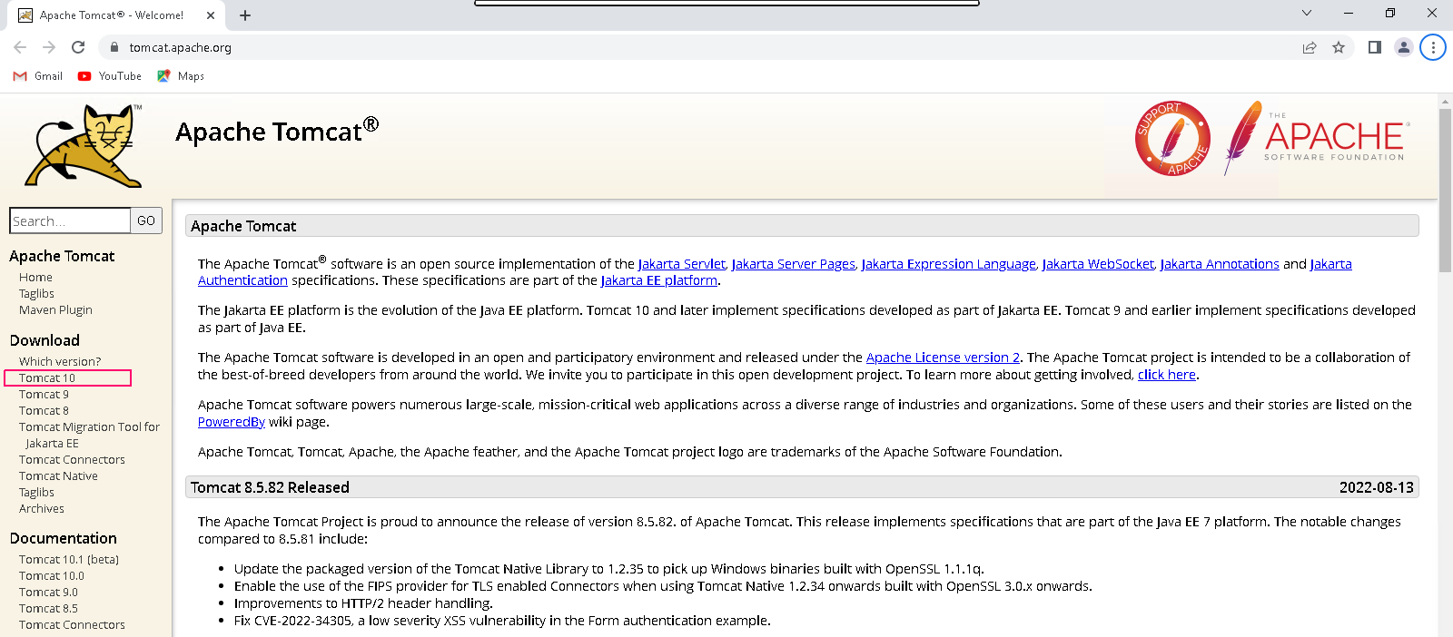Open Home in the sidebar

click(35, 278)
